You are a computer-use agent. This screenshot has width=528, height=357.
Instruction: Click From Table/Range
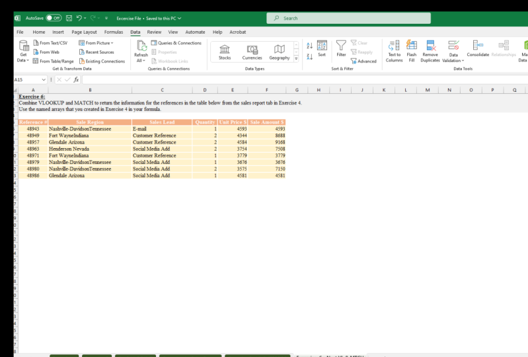click(54, 61)
